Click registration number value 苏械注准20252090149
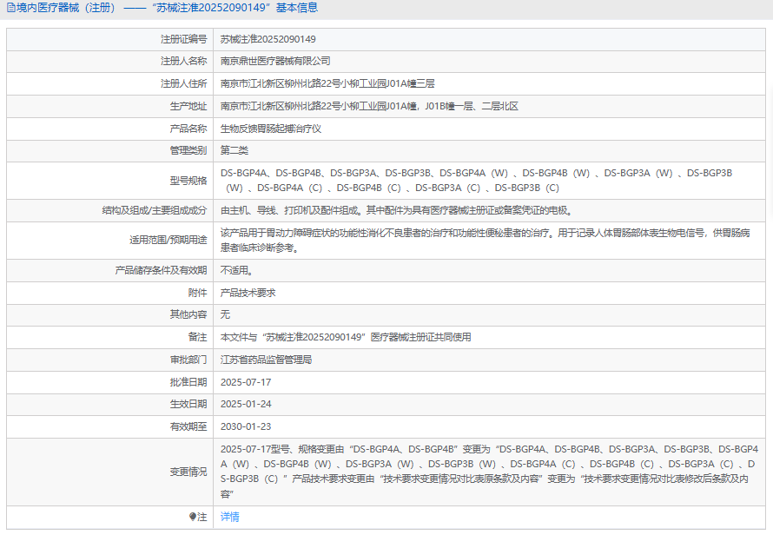Image resolution: width=773 pixels, height=535 pixels. pos(268,39)
